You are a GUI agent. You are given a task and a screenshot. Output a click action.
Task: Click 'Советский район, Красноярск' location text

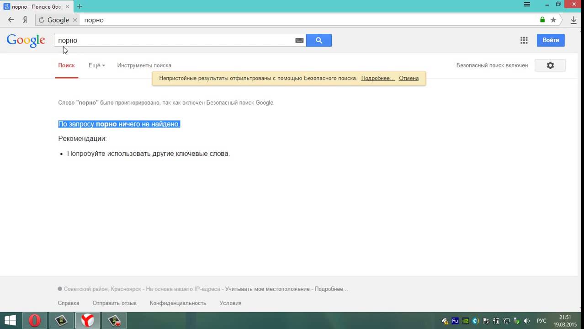coord(103,289)
